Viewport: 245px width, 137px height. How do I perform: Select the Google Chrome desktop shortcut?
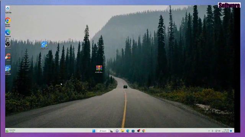point(8,22)
